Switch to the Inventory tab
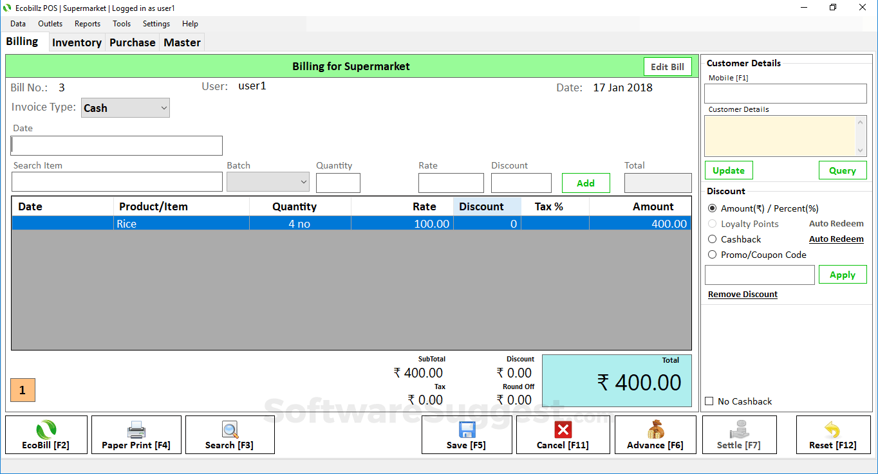878x474 pixels. pyautogui.click(x=77, y=42)
